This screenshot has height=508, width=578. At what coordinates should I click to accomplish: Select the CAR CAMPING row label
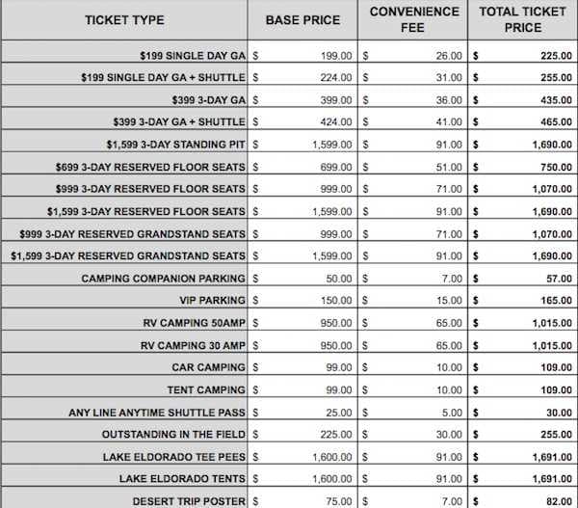click(x=208, y=367)
